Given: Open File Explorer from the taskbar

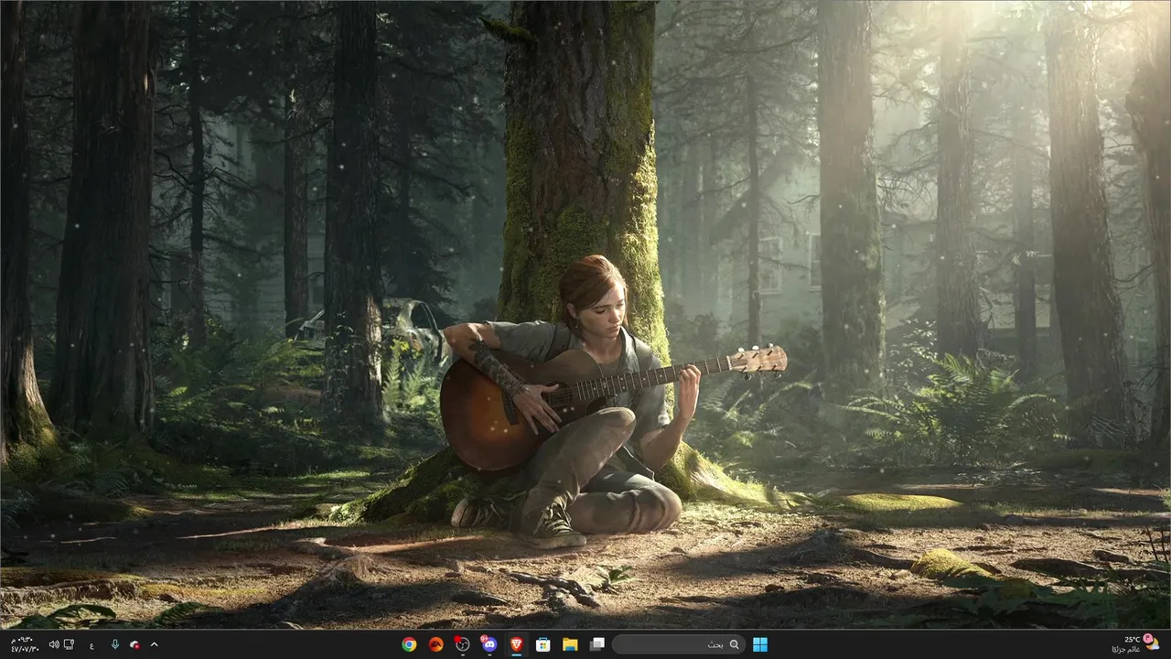Looking at the screenshot, I should (569, 644).
